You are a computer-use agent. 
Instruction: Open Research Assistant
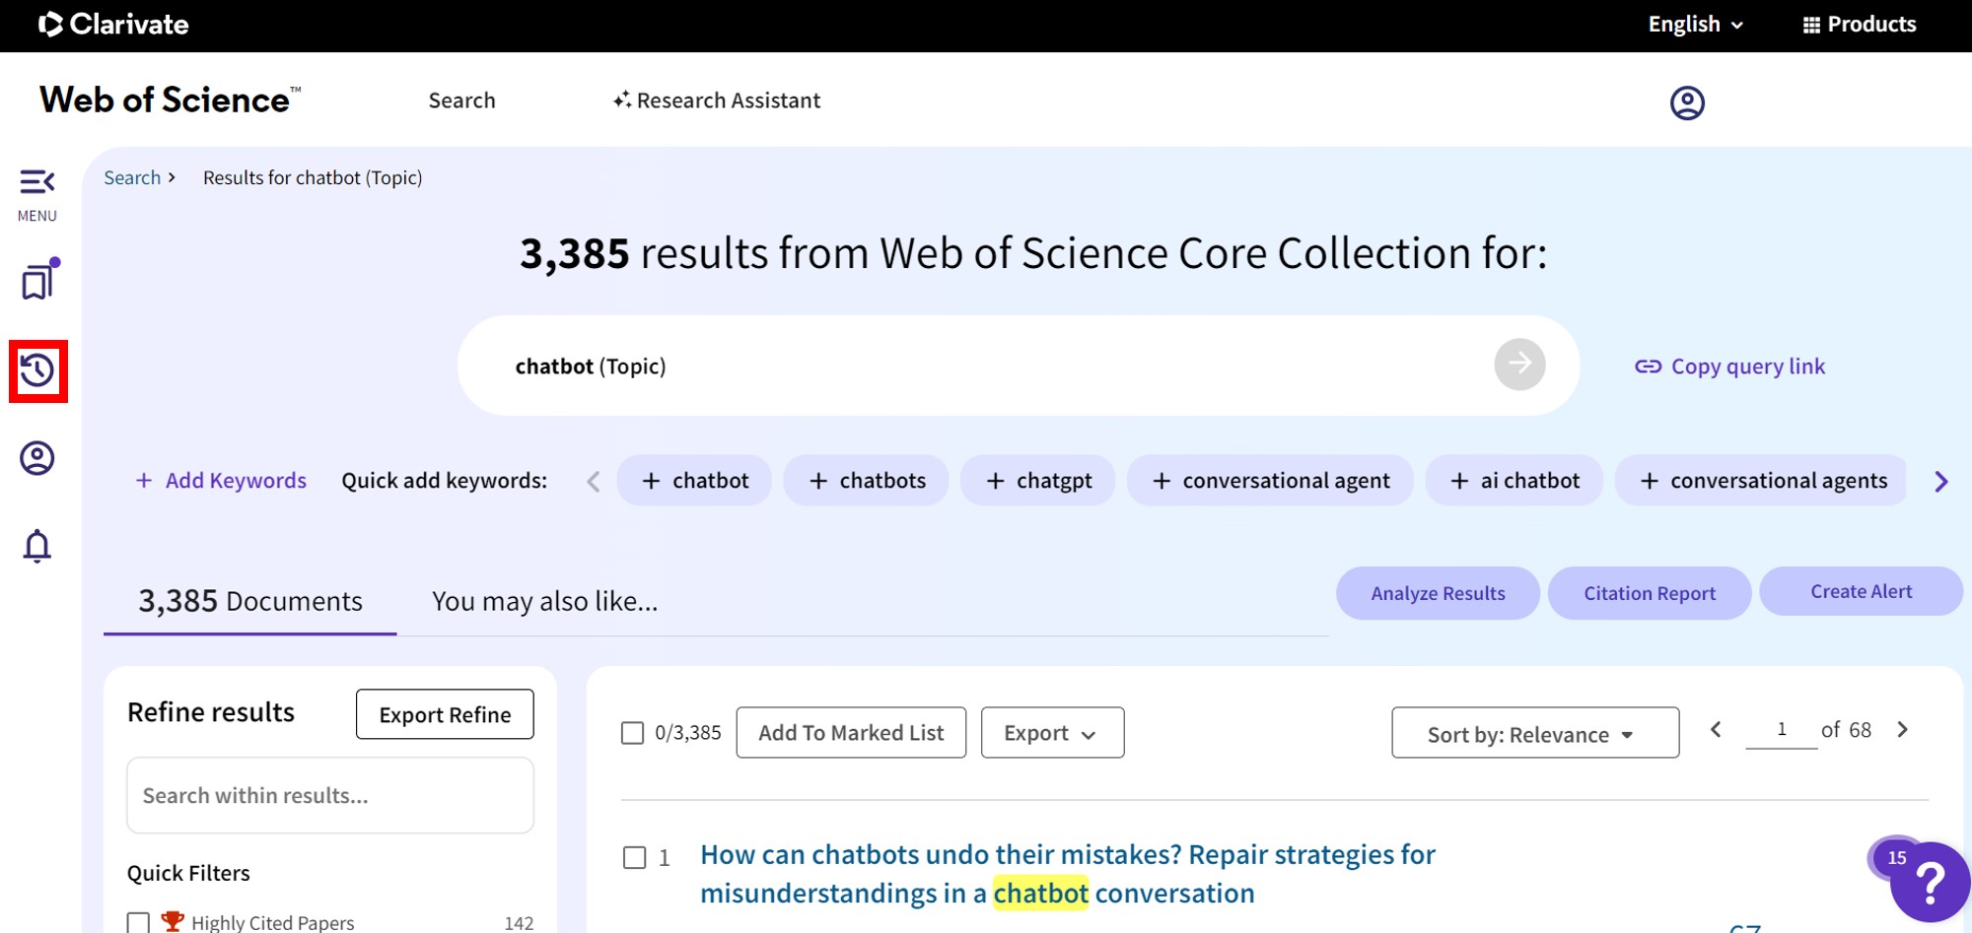click(x=717, y=100)
